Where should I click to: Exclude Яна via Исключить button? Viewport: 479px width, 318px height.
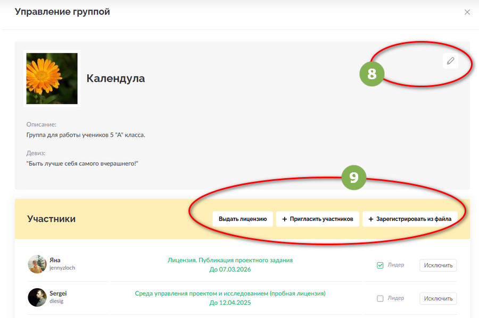(438, 265)
